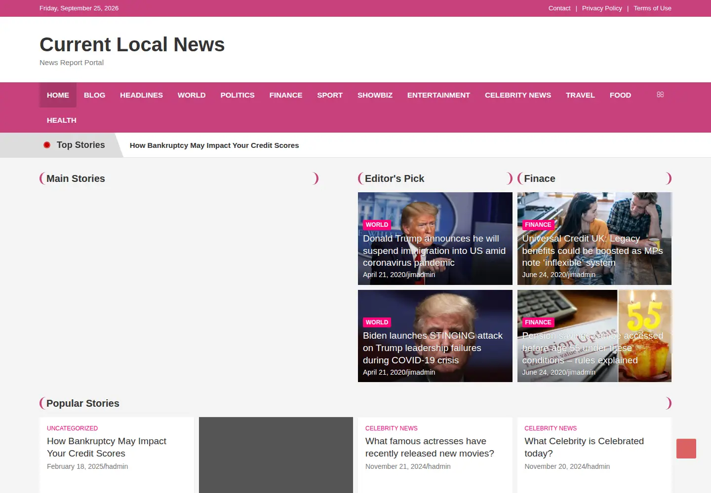Screen dimensions: 711x493
Task: Click the June 24, 2020 date on the Universal Credit card
Action: tap(544, 275)
